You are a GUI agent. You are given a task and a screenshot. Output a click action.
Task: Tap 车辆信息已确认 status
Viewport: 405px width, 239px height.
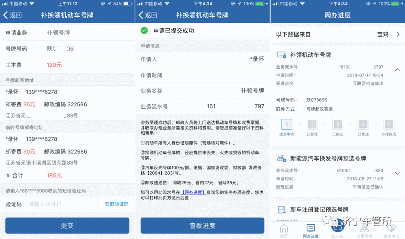[368, 187]
